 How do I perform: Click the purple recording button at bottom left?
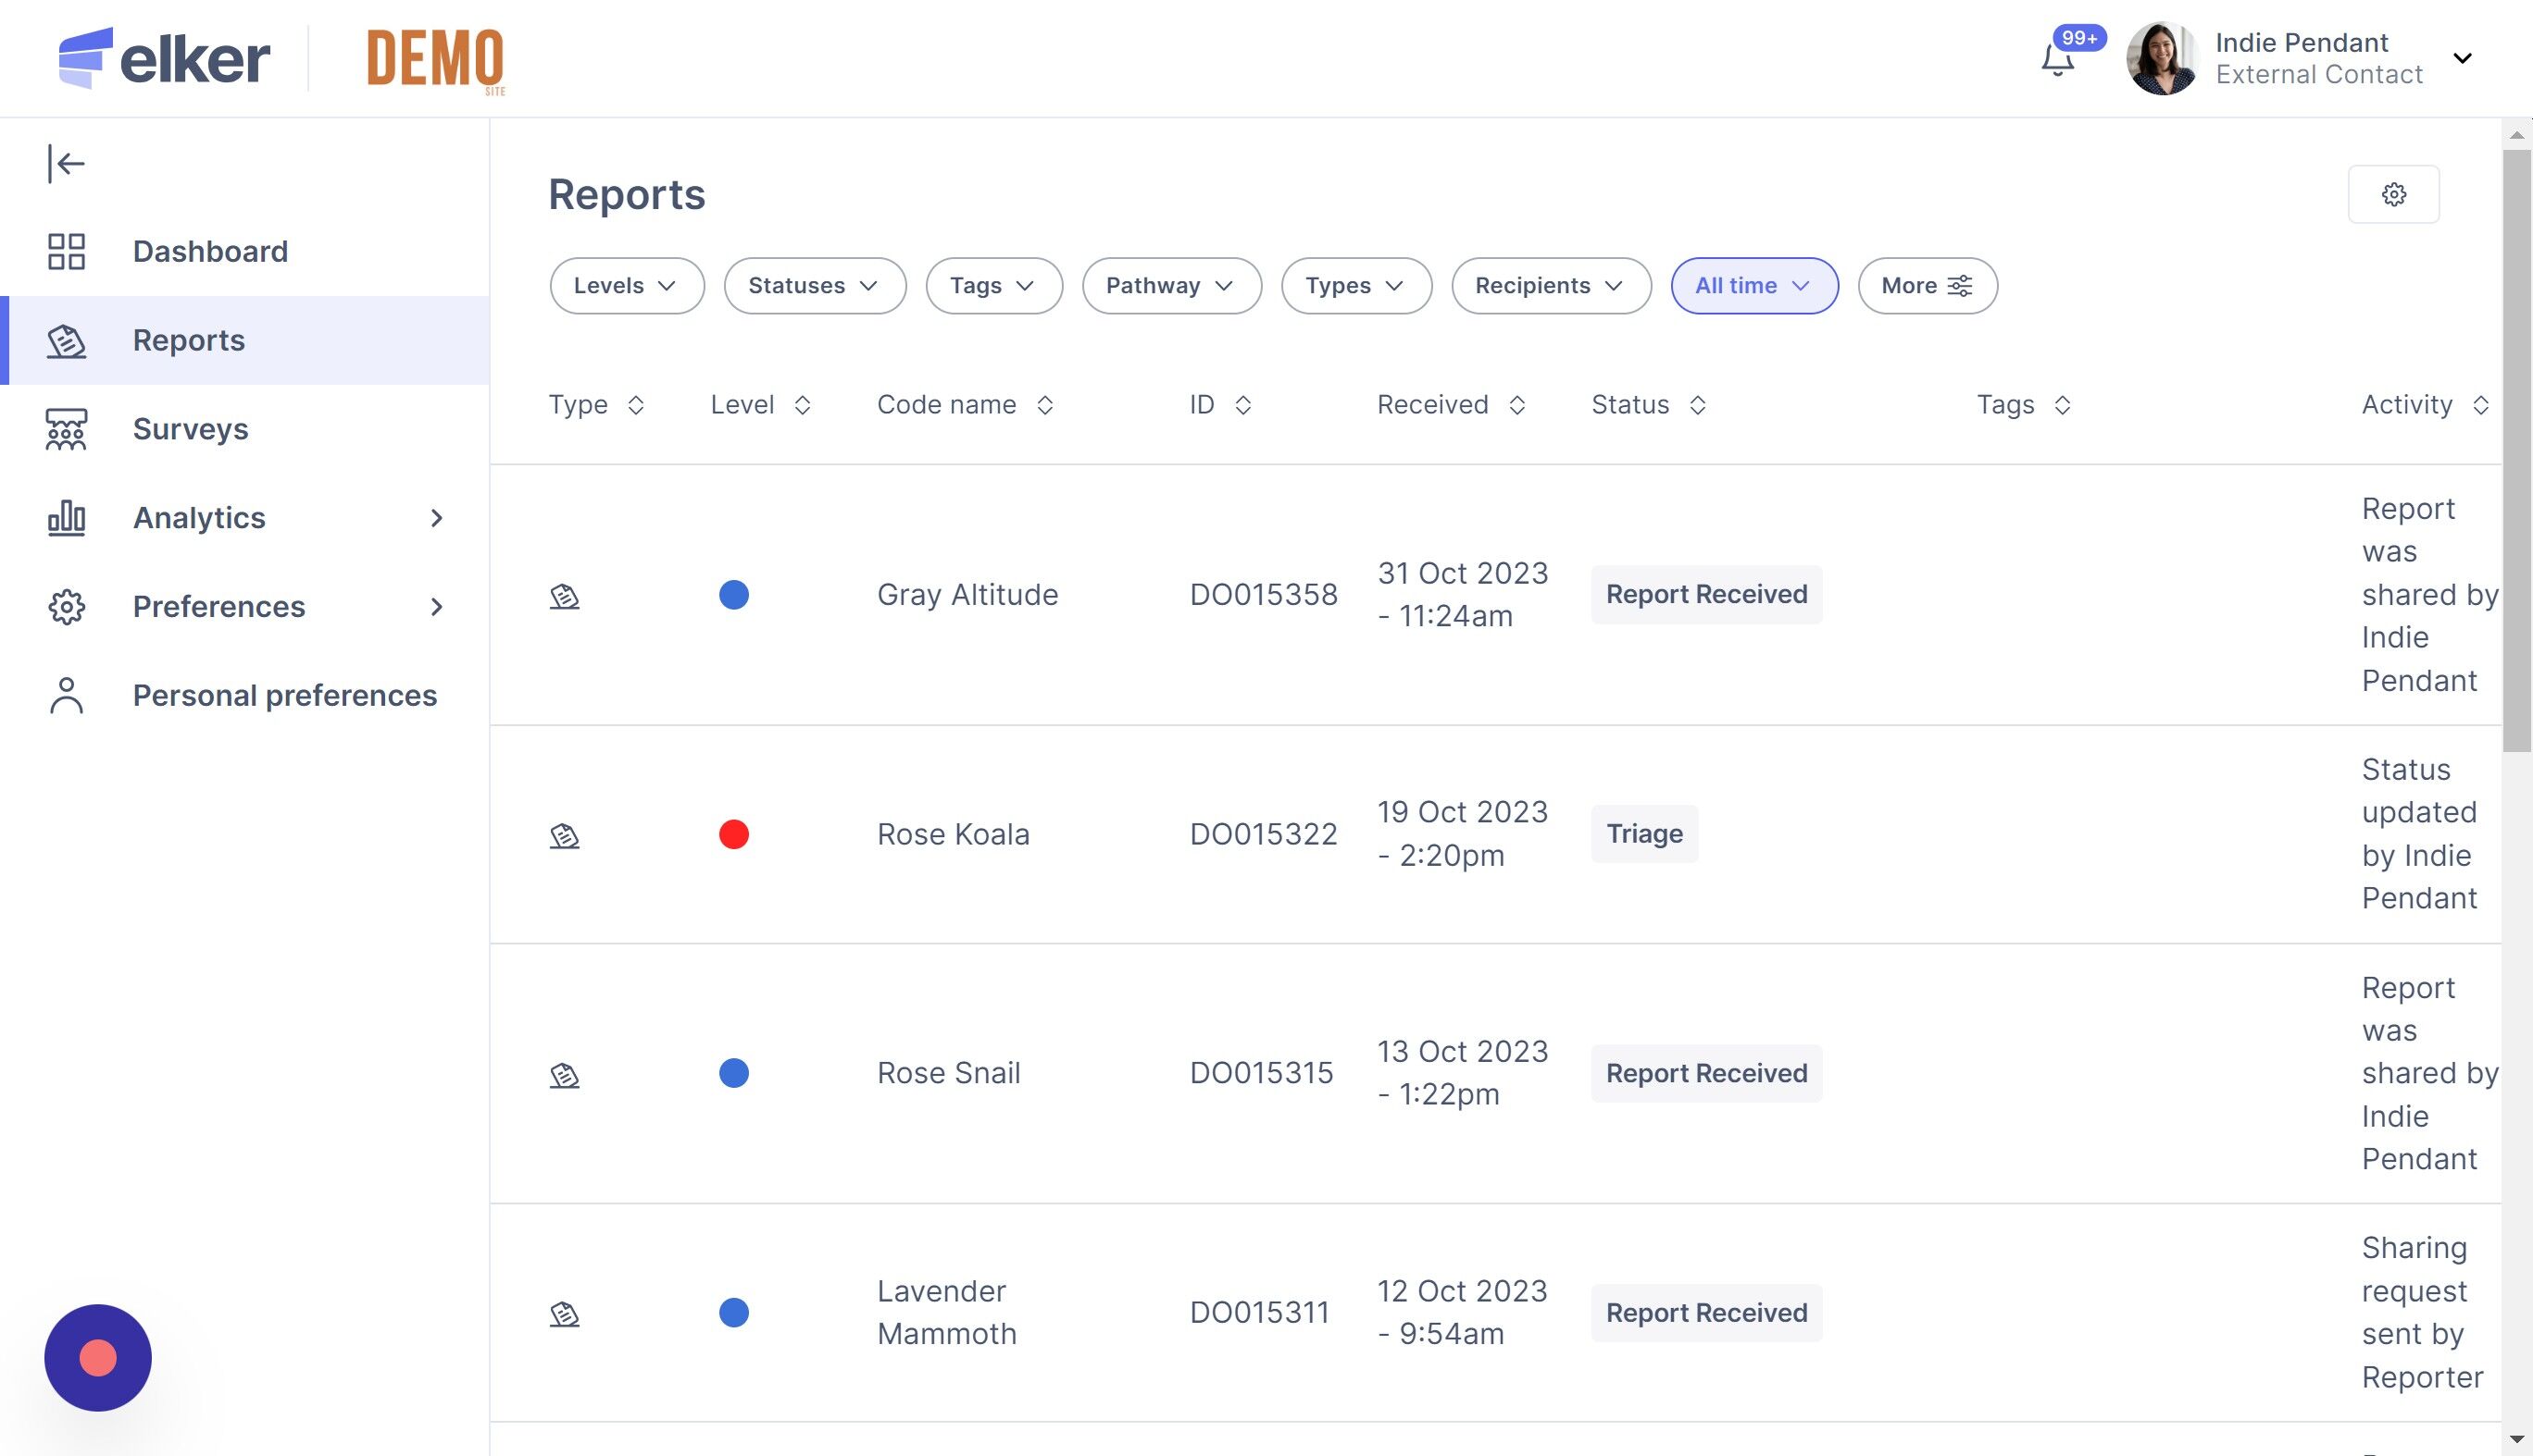[x=98, y=1357]
